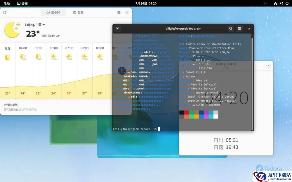Image resolution: width=292 pixels, height=182 pixels.
Task: Go back in the Beijing clock window
Action: coord(183,66)
